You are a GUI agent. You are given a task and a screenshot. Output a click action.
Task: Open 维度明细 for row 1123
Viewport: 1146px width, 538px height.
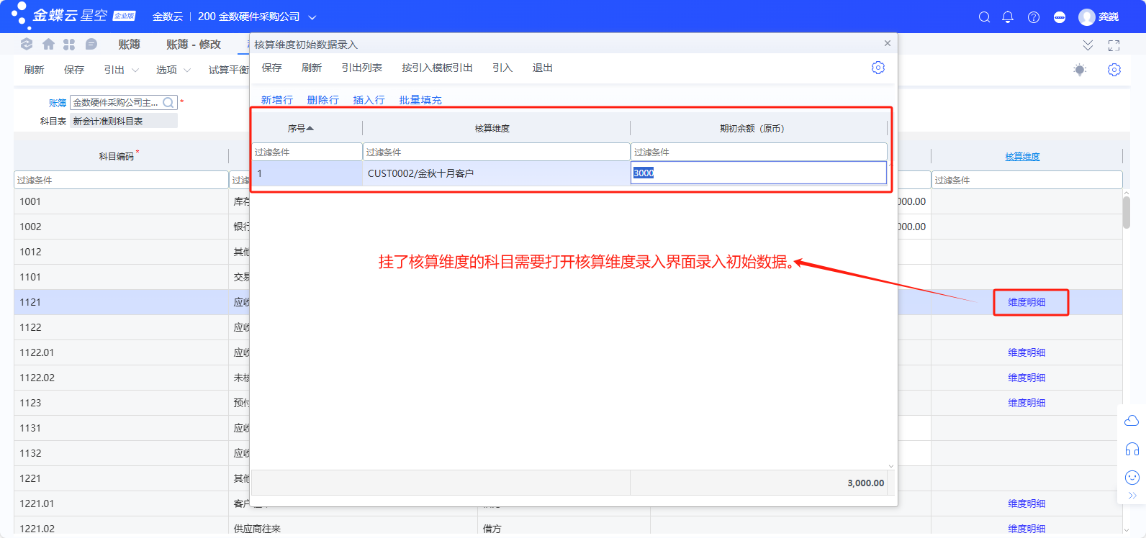[x=1027, y=403]
